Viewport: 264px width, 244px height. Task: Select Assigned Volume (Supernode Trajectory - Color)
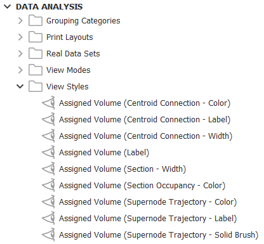click(x=148, y=202)
